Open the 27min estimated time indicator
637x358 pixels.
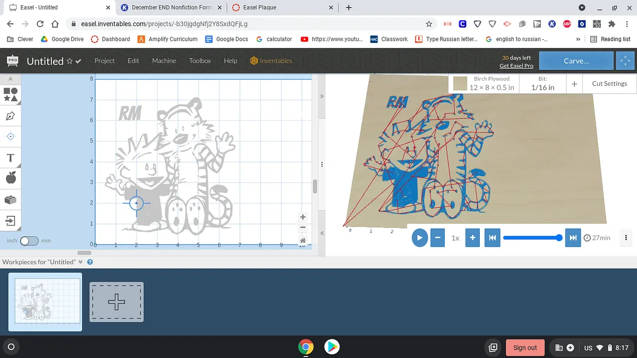(597, 238)
